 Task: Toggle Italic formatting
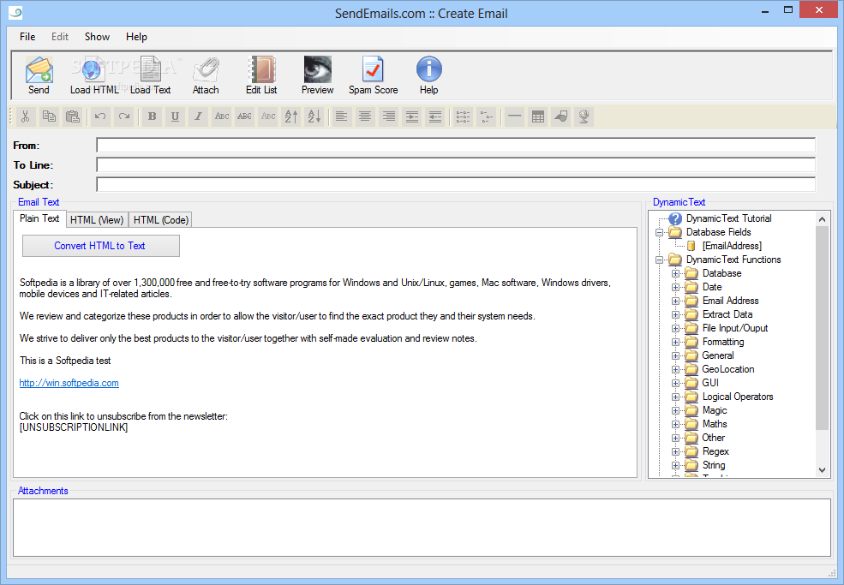coord(198,116)
